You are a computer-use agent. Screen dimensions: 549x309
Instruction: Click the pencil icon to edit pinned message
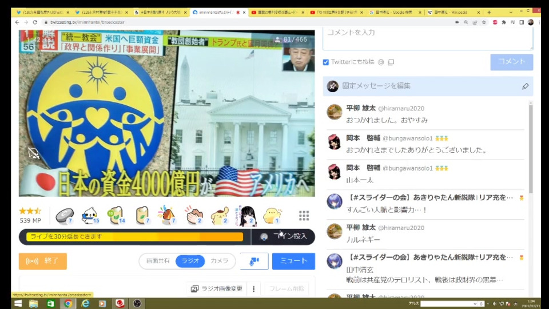click(525, 86)
